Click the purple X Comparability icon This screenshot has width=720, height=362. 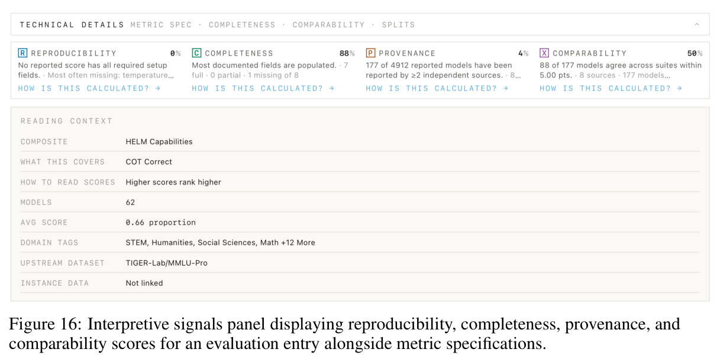(544, 53)
